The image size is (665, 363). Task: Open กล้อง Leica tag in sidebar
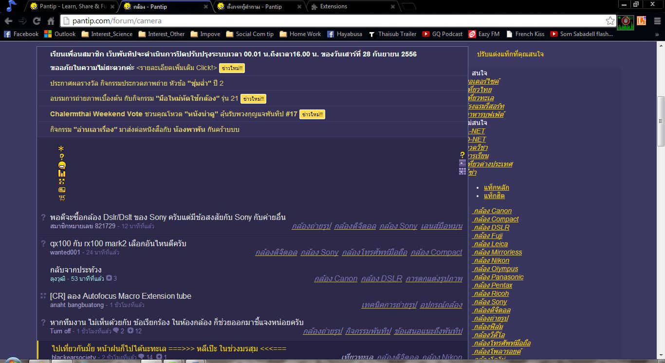[490, 244]
